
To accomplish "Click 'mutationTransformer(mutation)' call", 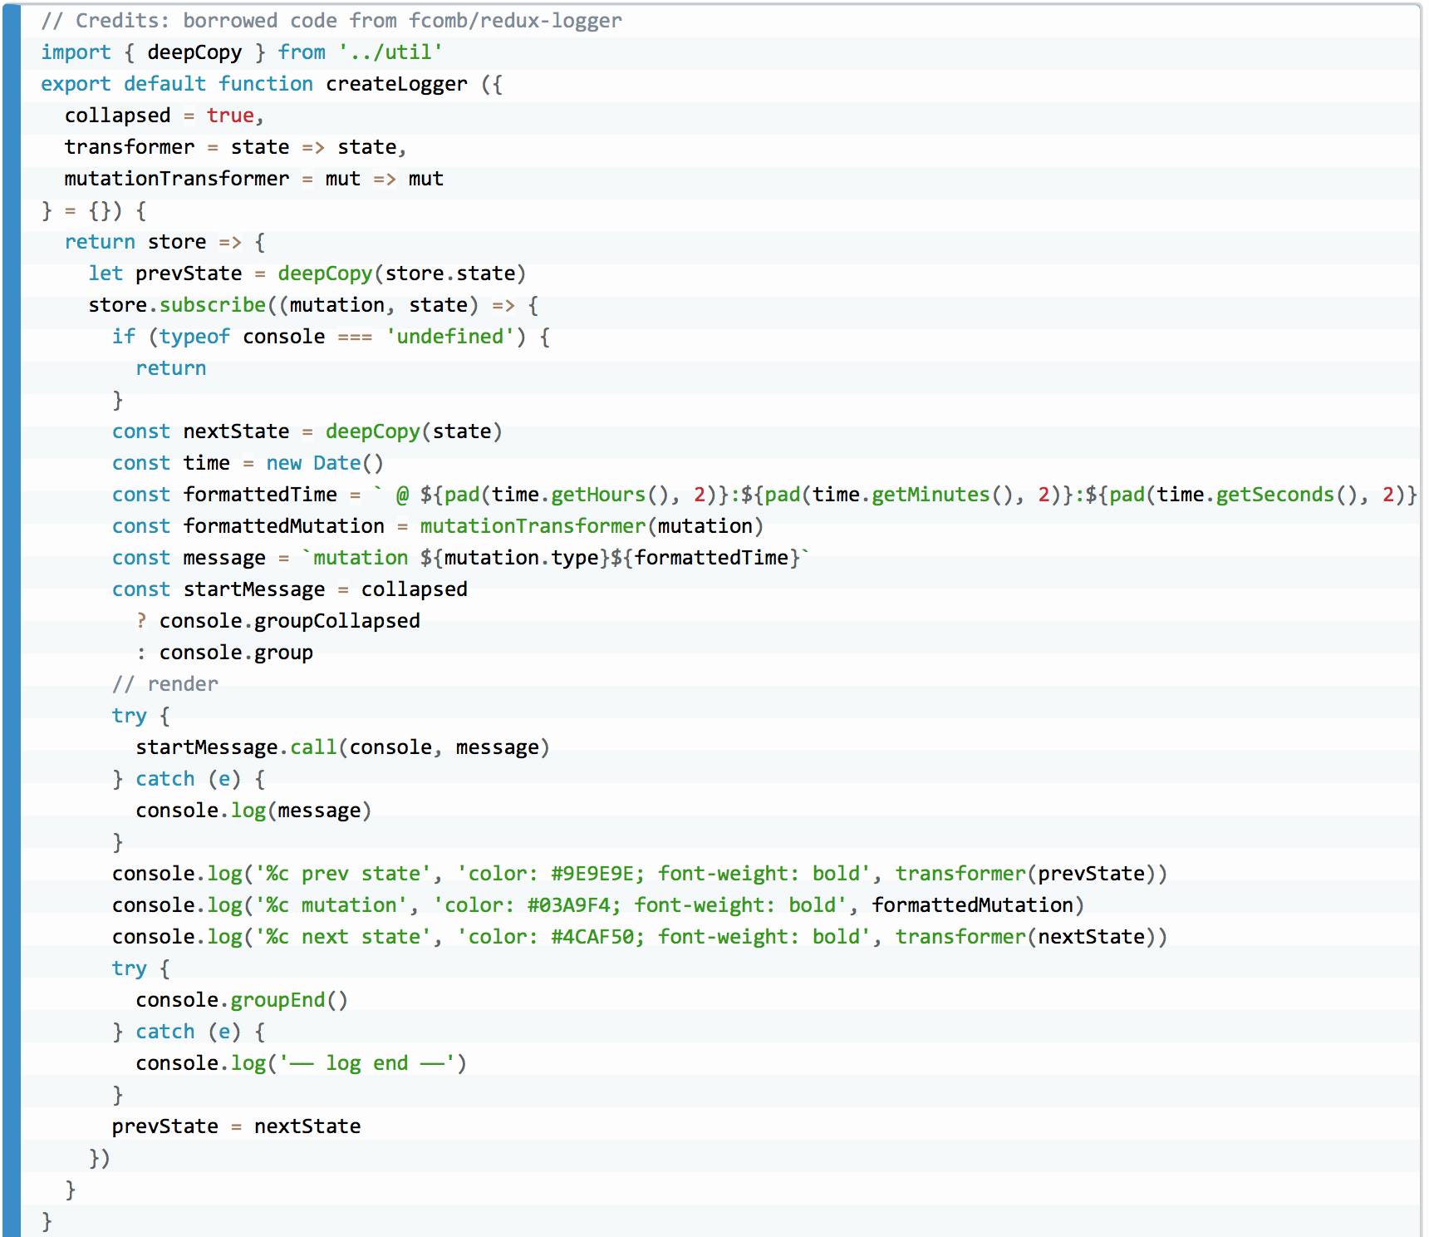I will click(592, 526).
